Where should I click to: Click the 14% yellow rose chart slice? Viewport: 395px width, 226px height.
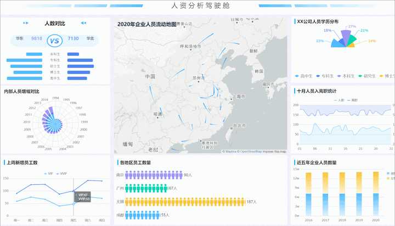pos(351,46)
